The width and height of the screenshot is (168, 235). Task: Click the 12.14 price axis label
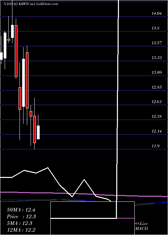pyautogui.click(x=157, y=131)
